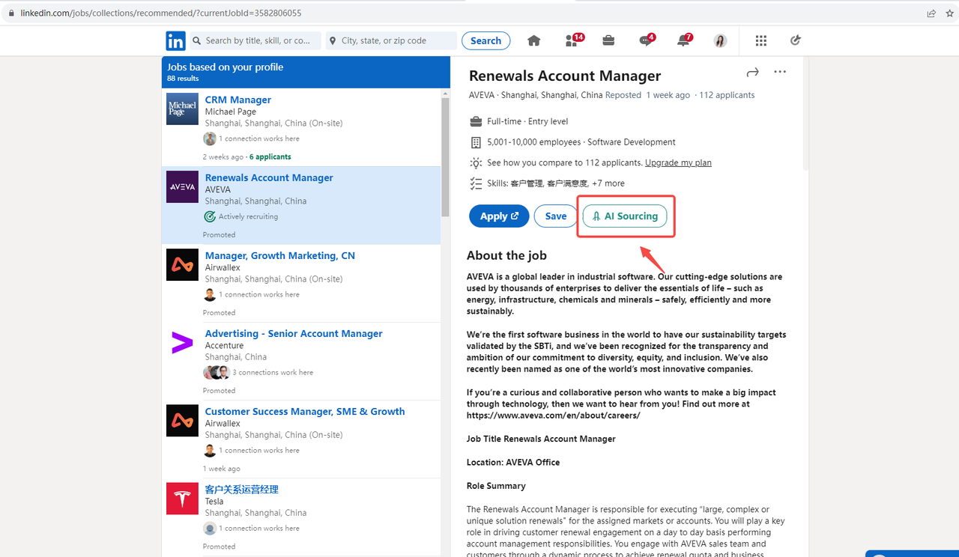Screen dimensions: 959x557
Task: Open the Jobs briefcase icon
Action: point(608,40)
